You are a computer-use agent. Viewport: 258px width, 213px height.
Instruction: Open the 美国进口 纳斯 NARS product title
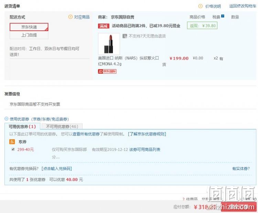pyautogui.click(x=129, y=61)
